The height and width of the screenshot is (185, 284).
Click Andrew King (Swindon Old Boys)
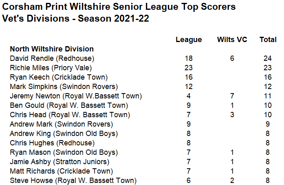coord(64,134)
